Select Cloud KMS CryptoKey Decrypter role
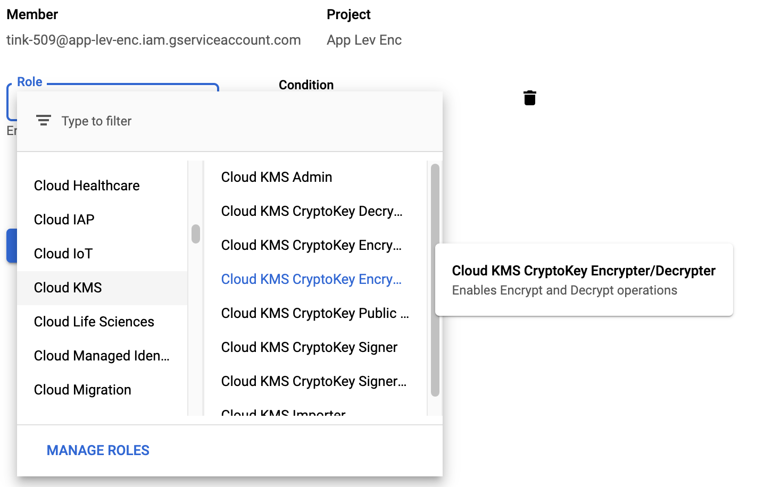This screenshot has height=487, width=781. click(312, 211)
